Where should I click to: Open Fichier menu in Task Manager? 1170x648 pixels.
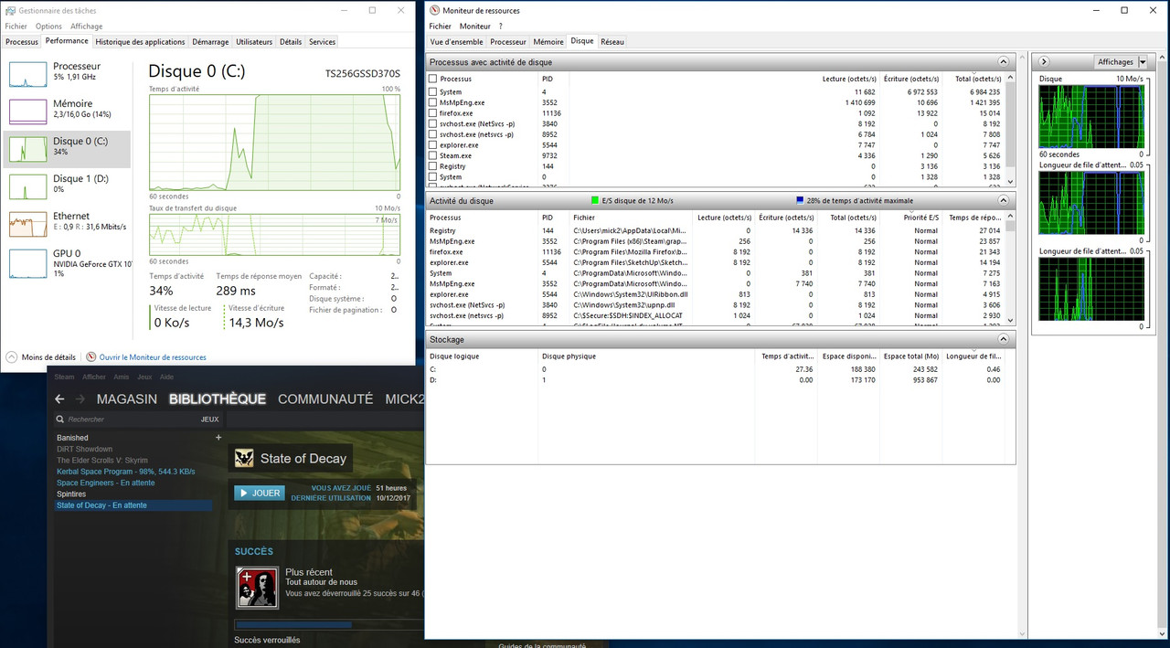pos(16,27)
